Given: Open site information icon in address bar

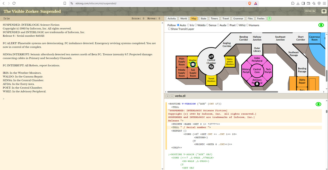Looking at the screenshot, I should pos(72,3).
